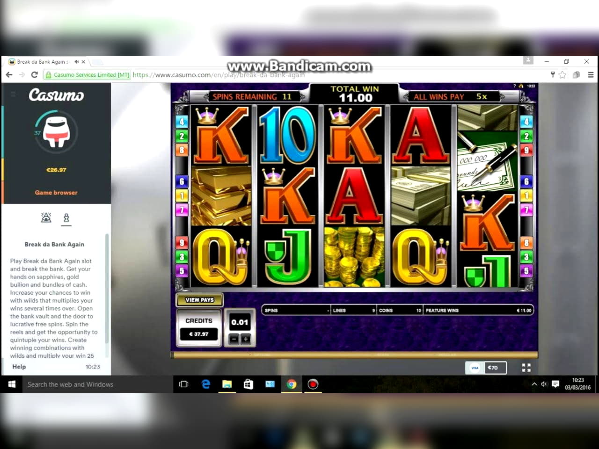This screenshot has width=599, height=449.
Task: Open the Chrome hamburger menu
Action: 591,74
